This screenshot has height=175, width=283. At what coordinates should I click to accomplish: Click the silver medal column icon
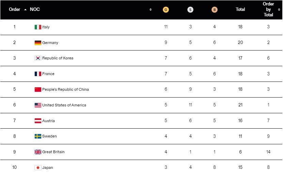click(190, 10)
